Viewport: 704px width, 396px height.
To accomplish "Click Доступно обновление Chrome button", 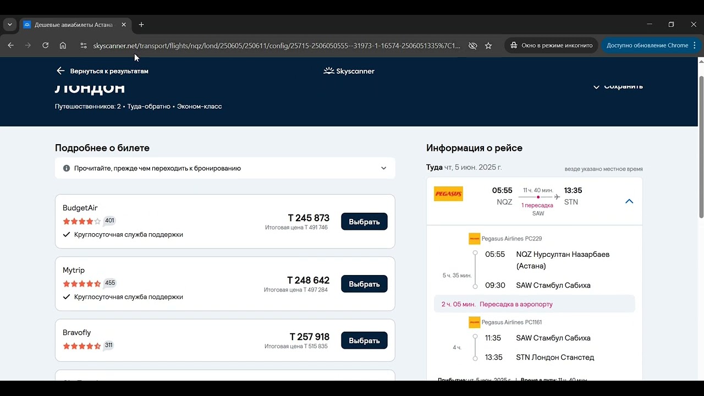I will pyautogui.click(x=651, y=46).
